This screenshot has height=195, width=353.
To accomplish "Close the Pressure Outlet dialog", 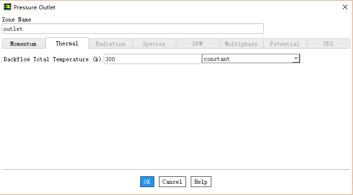I will [345, 7].
